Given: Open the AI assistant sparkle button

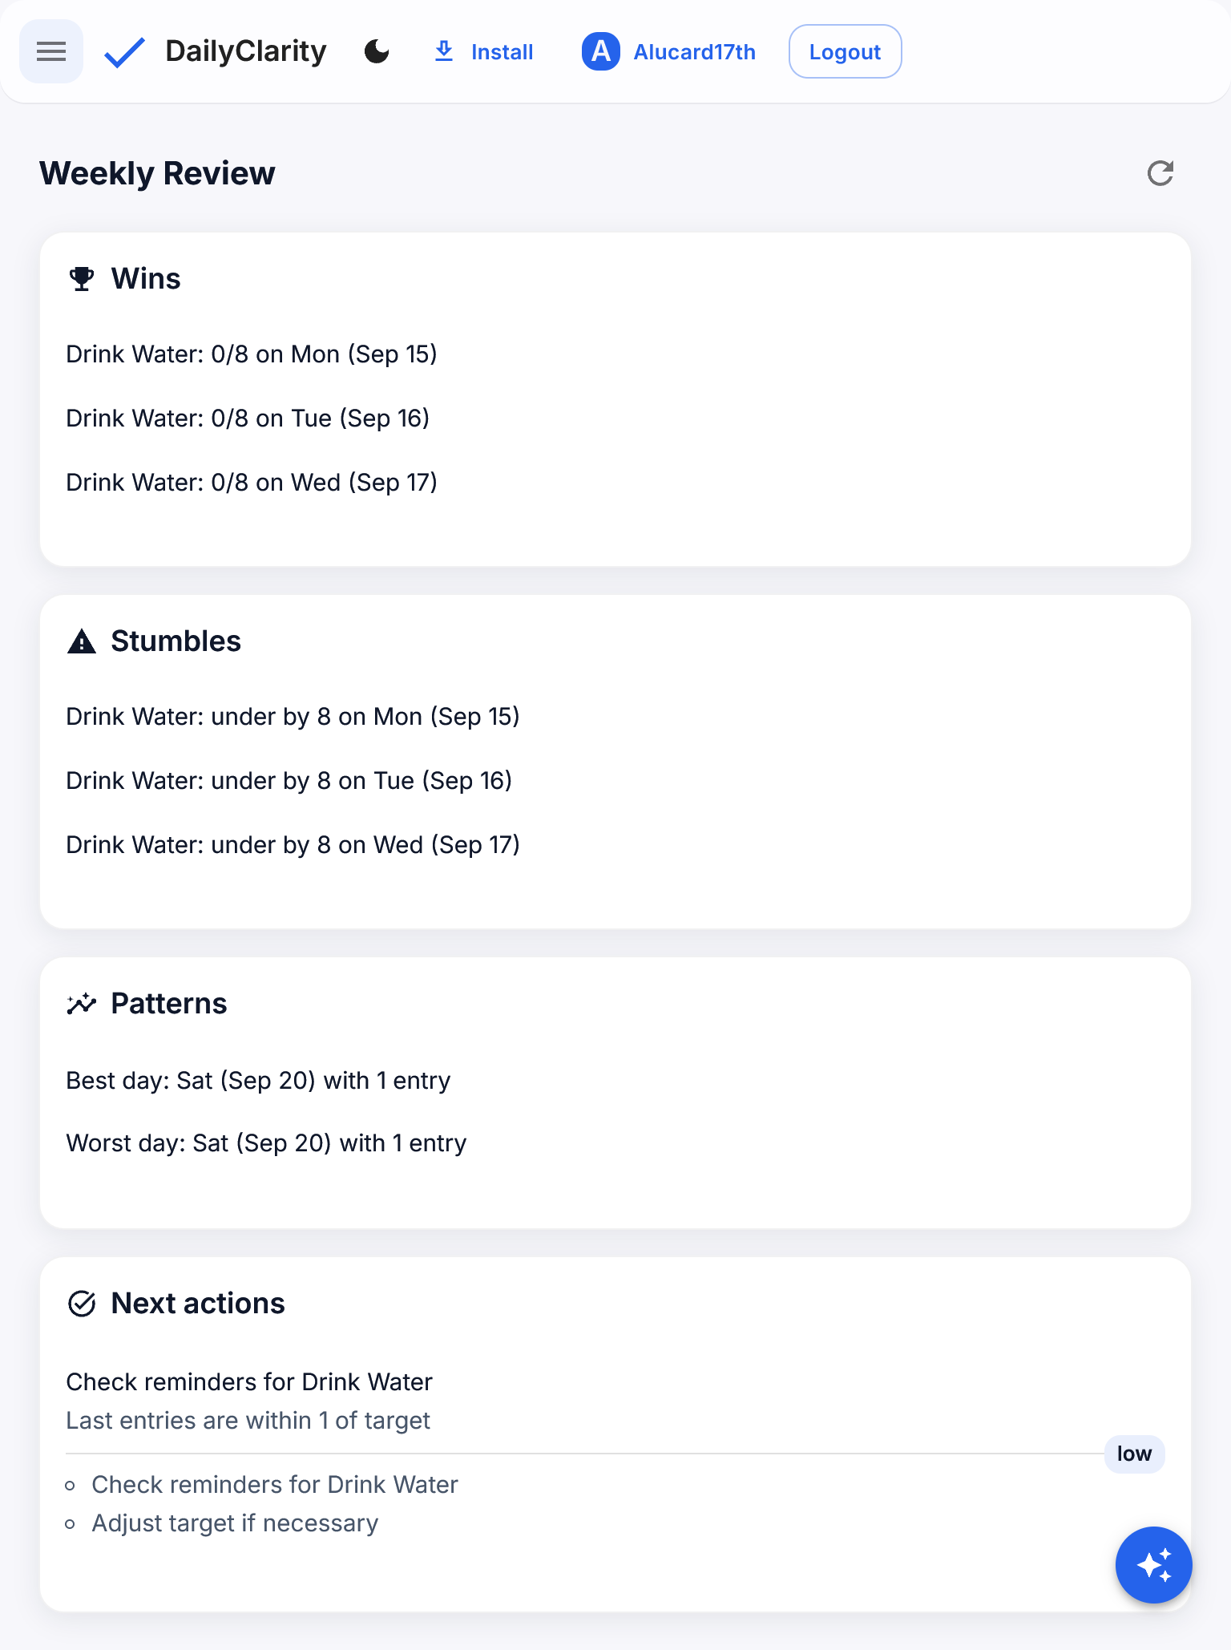Looking at the screenshot, I should point(1153,1564).
